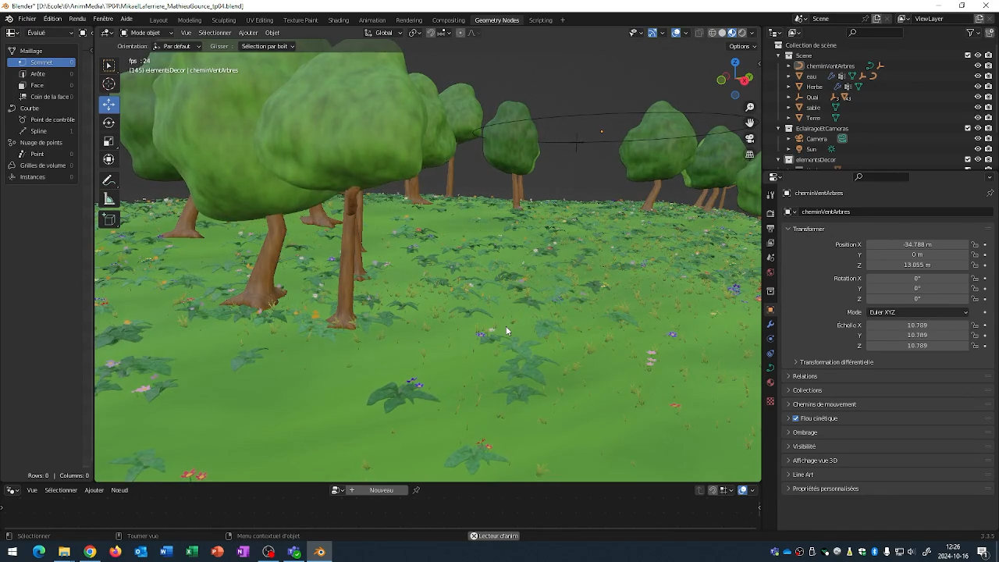
Task: Open the Euler XYZ rotation mode dropdown
Action: (x=918, y=312)
